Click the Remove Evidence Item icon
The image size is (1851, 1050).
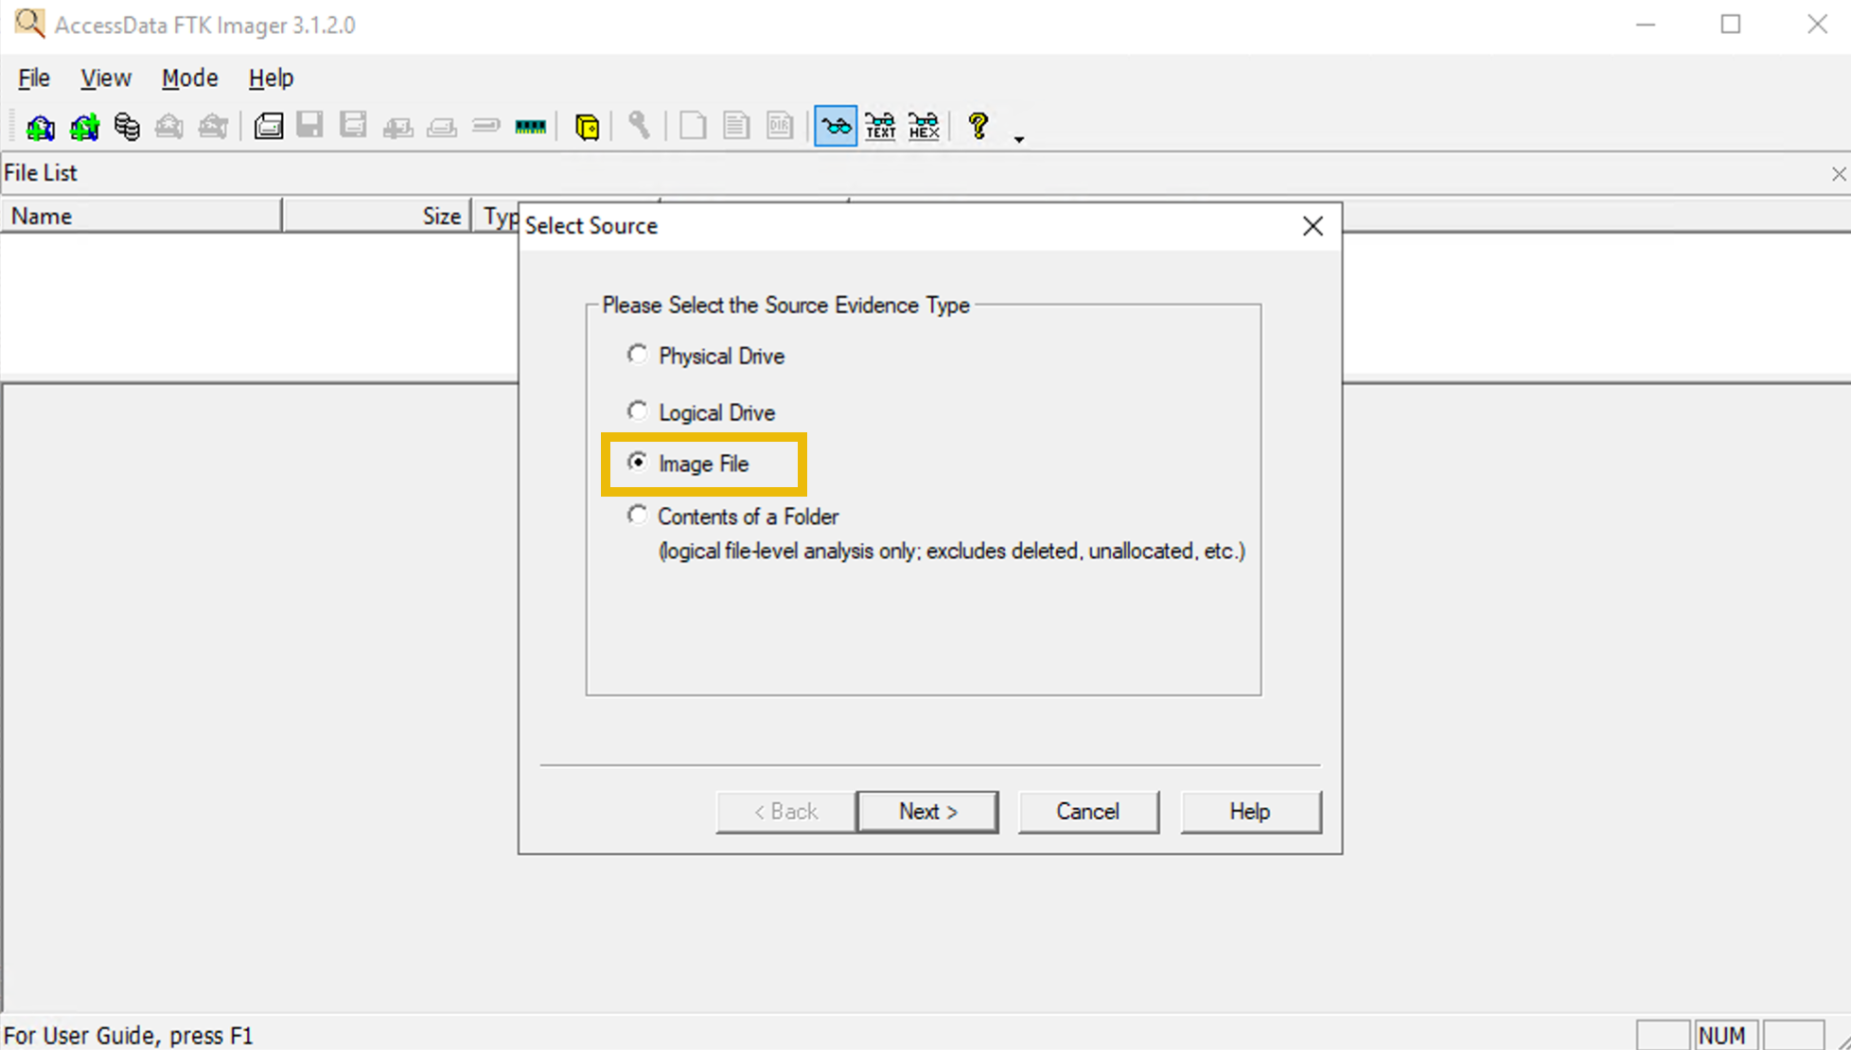click(x=169, y=127)
